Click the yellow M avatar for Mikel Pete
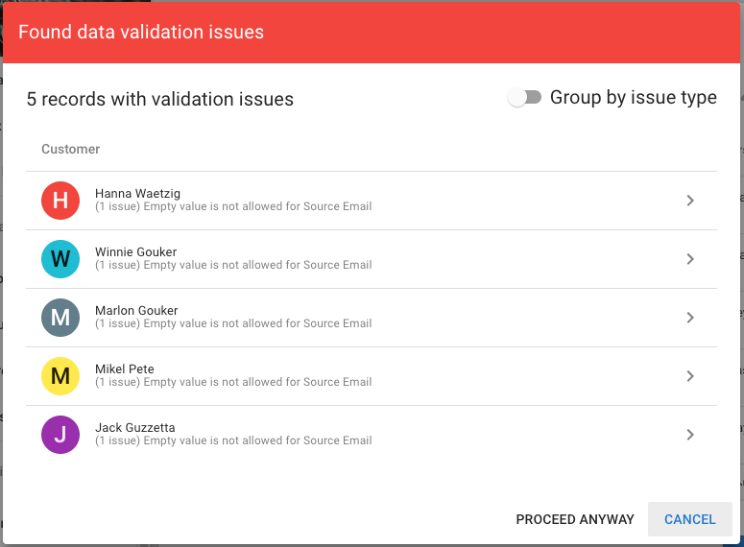The image size is (744, 547). 60,376
